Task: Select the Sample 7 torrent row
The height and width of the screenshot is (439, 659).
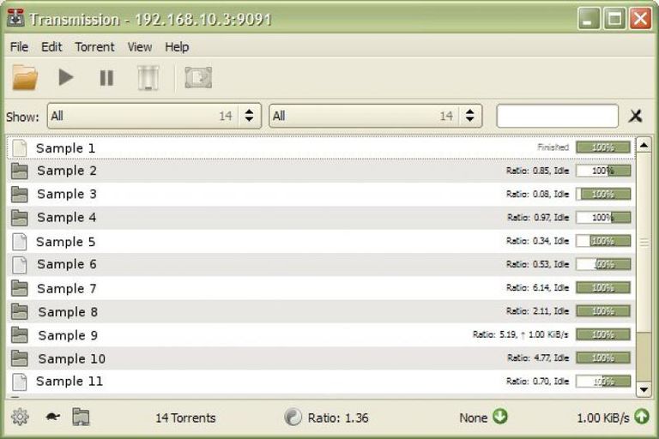Action: coord(321,288)
